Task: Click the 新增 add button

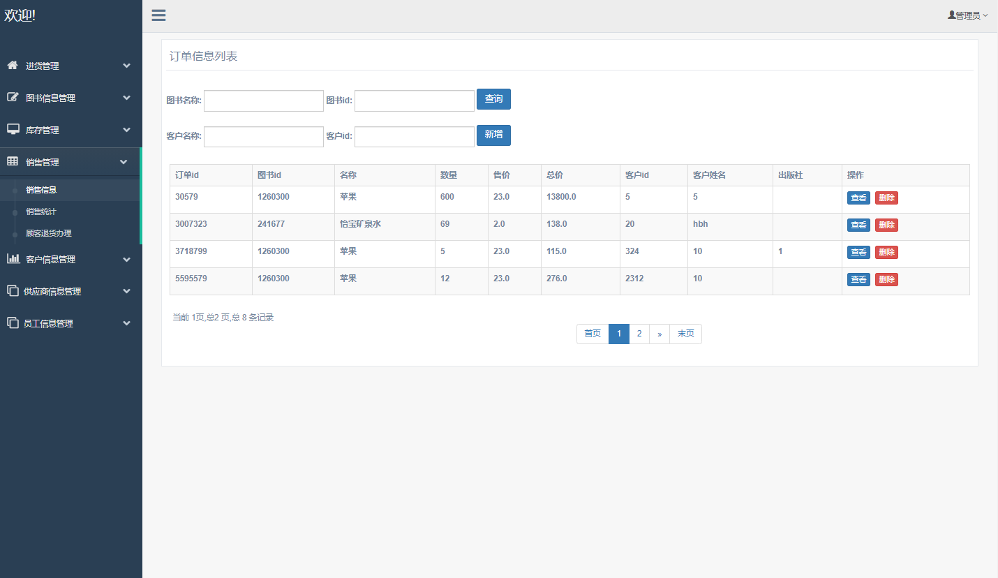Action: 493,135
